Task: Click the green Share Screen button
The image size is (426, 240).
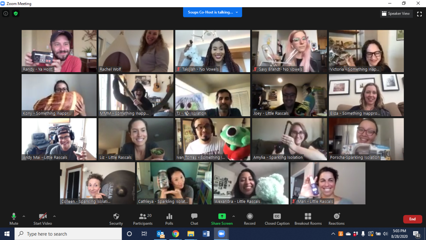Action: [x=221, y=219]
